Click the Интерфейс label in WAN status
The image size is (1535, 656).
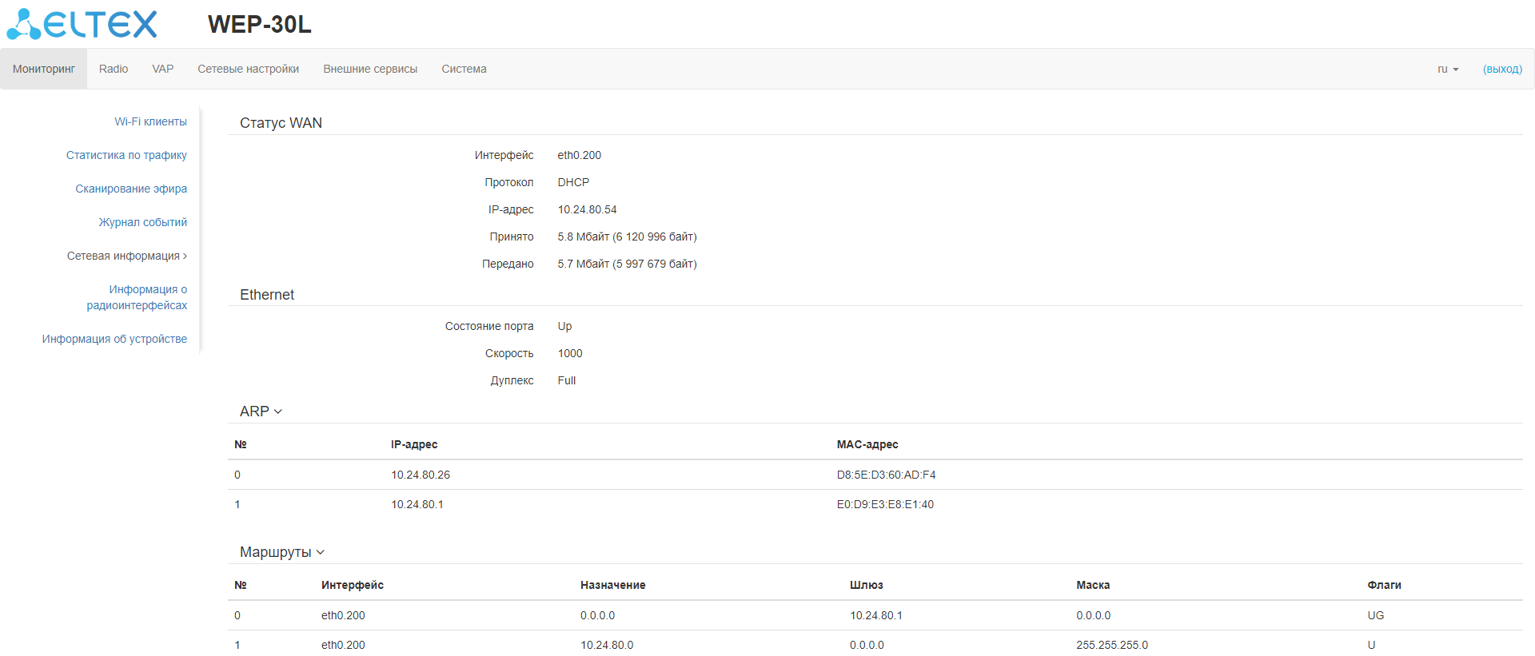tap(504, 155)
